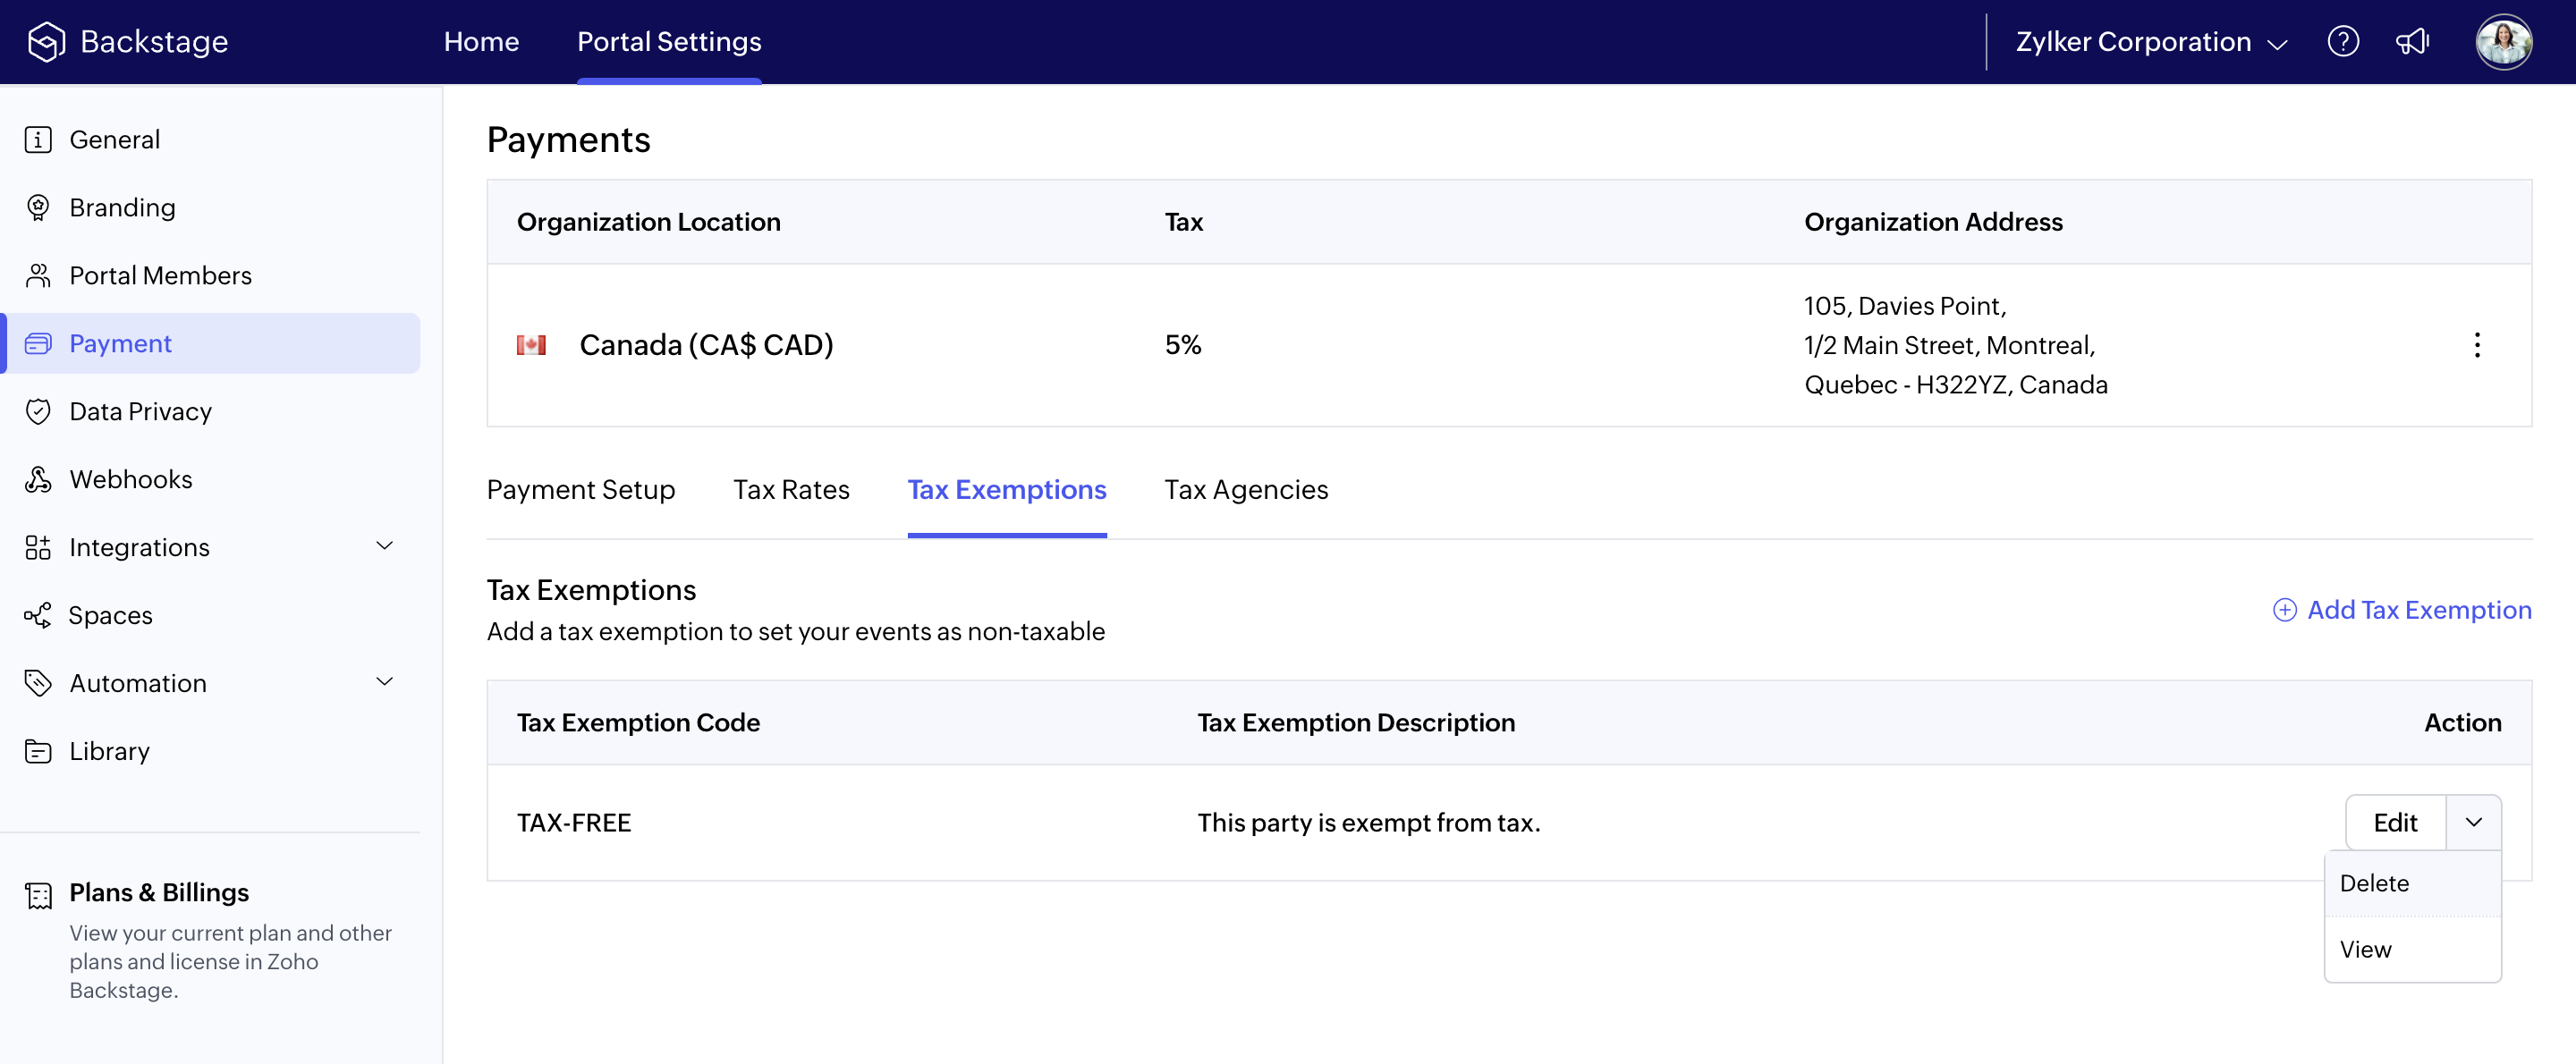Open Data Privacy settings
Viewport: 2576px width, 1064px height.
point(140,411)
